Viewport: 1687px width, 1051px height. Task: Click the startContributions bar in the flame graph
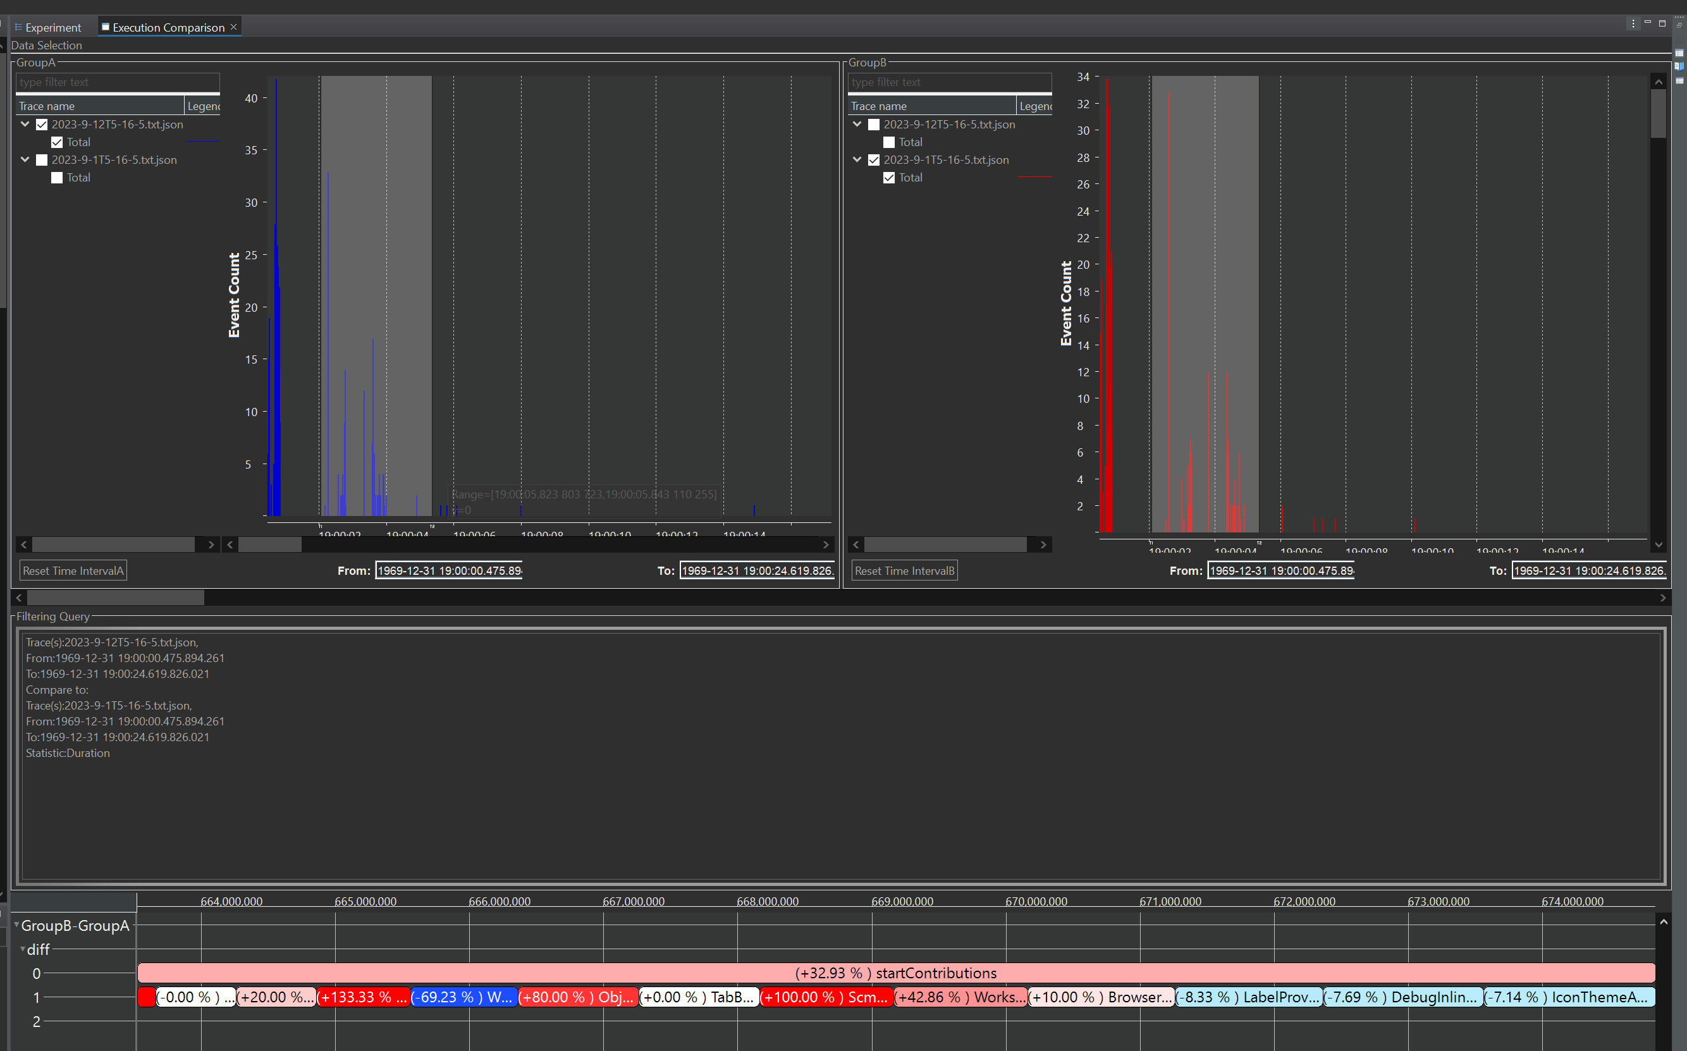tap(895, 973)
